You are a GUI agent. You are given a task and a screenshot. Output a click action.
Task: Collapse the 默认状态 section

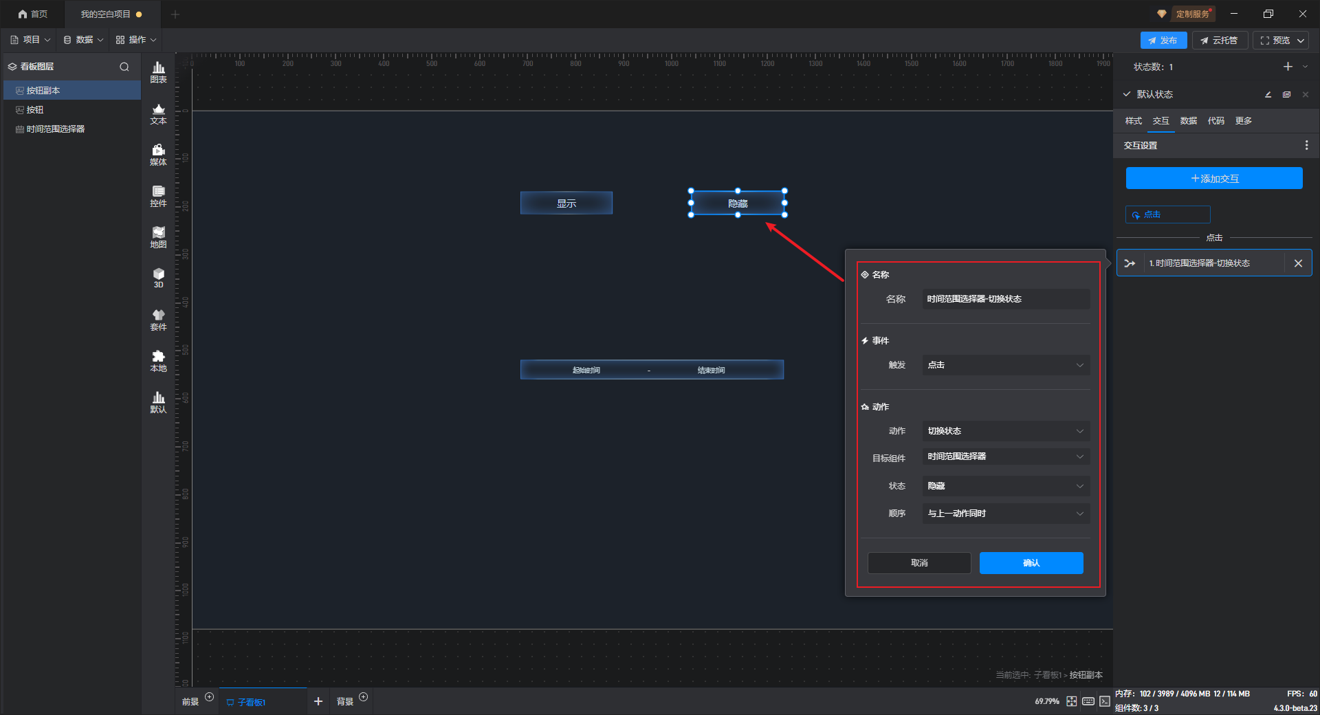tap(1127, 94)
